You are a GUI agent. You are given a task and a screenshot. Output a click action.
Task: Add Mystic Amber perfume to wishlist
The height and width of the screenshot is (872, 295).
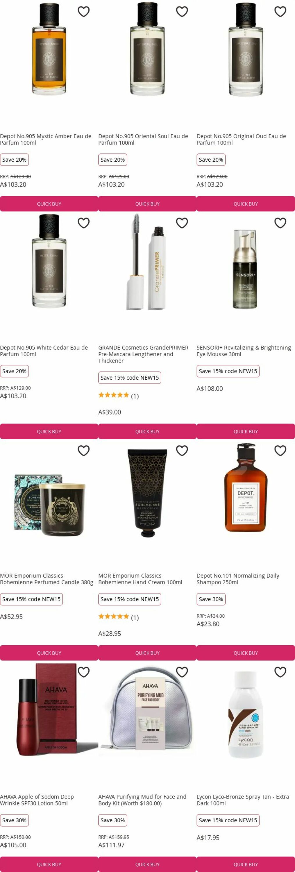84,12
